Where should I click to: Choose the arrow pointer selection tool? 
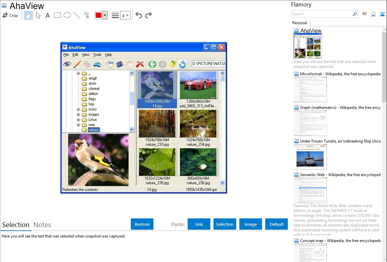[38, 15]
